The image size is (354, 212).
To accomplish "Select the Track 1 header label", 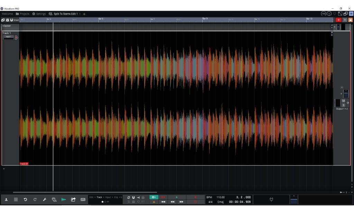I will (7, 33).
